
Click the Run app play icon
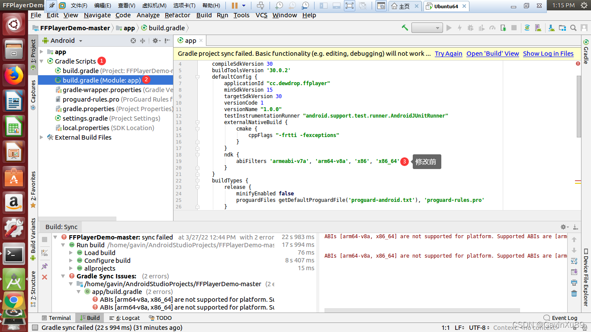(x=449, y=28)
